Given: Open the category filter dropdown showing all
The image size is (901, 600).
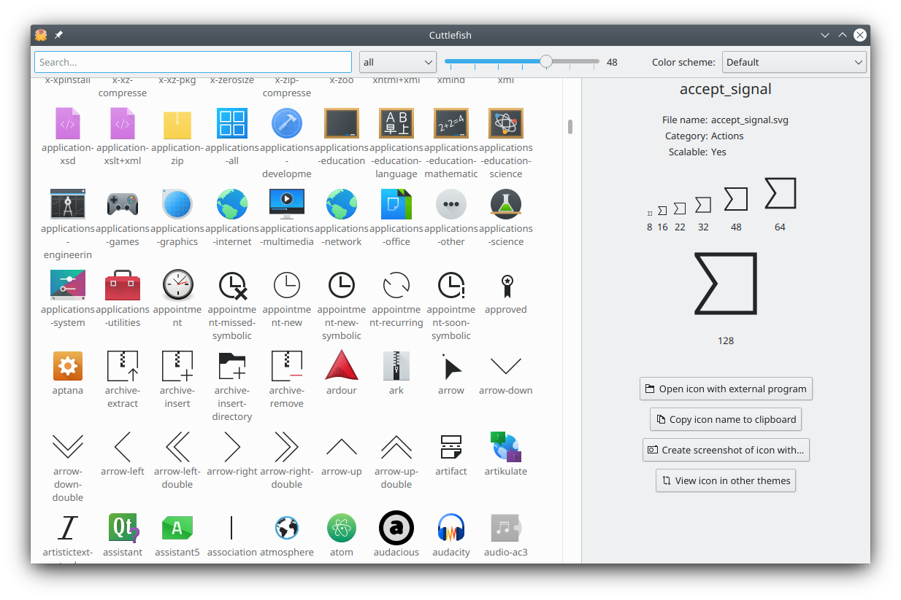Looking at the screenshot, I should pos(397,62).
